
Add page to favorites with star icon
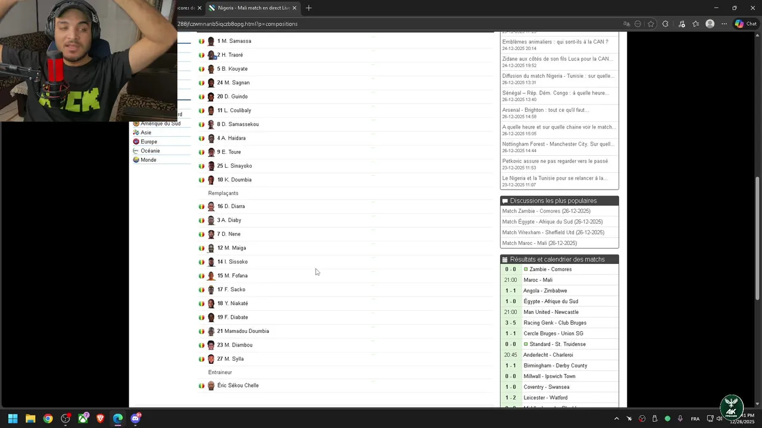(651, 24)
